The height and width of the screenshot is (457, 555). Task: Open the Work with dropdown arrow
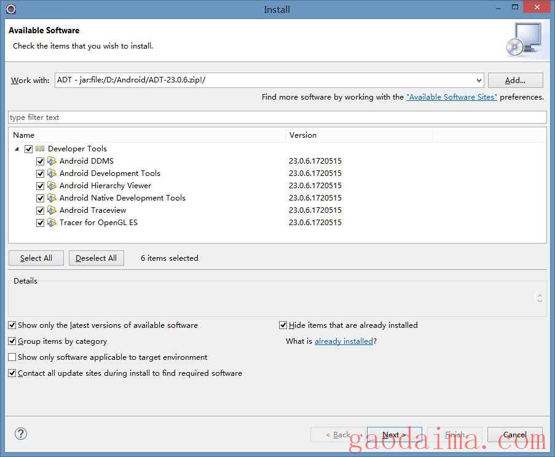tap(479, 81)
